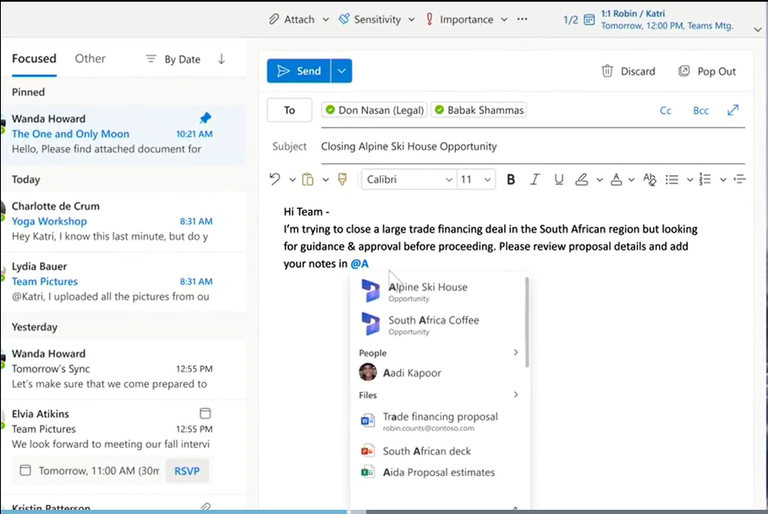Expand the Importance dropdown arrow

pos(504,19)
